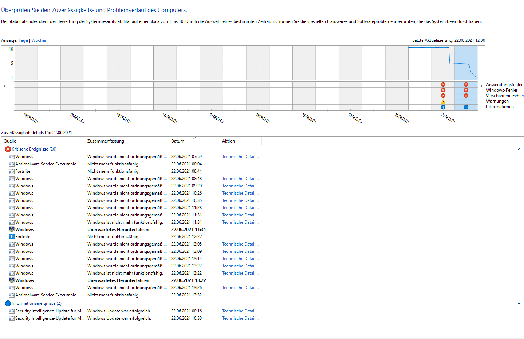Click icon of Windows 07:59 row
The height and width of the screenshot is (339, 524).
click(12, 157)
